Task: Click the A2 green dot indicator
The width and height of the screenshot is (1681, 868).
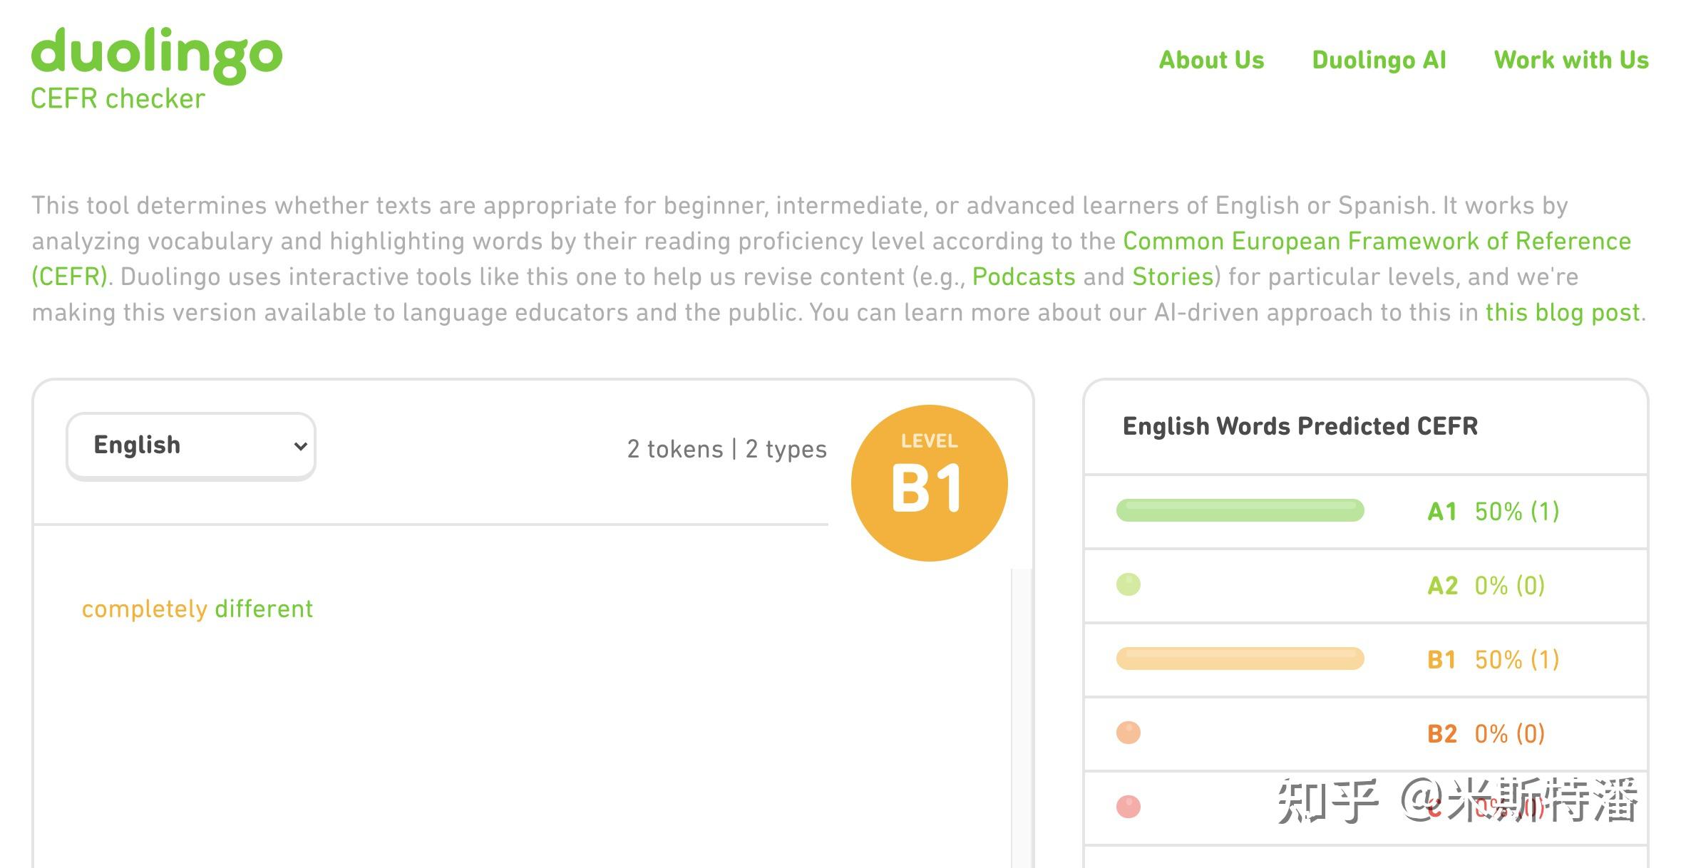Action: coord(1128,584)
